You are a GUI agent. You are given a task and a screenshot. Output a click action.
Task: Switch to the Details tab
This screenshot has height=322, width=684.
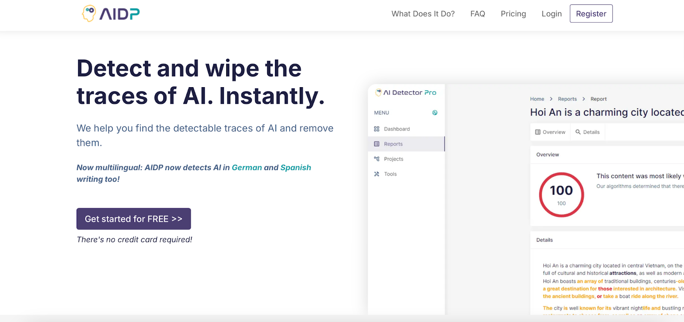[587, 132]
